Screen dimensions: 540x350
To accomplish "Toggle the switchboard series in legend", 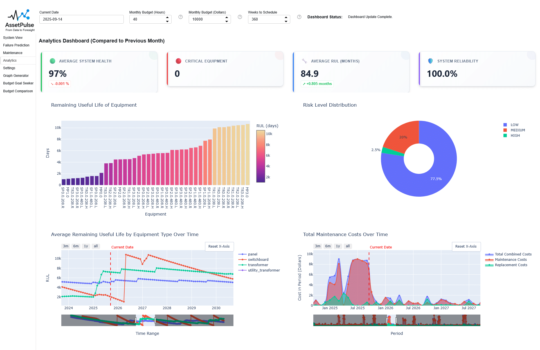I will [x=258, y=260].
